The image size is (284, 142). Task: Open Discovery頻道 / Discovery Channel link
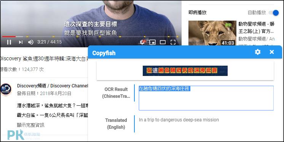click(53, 86)
